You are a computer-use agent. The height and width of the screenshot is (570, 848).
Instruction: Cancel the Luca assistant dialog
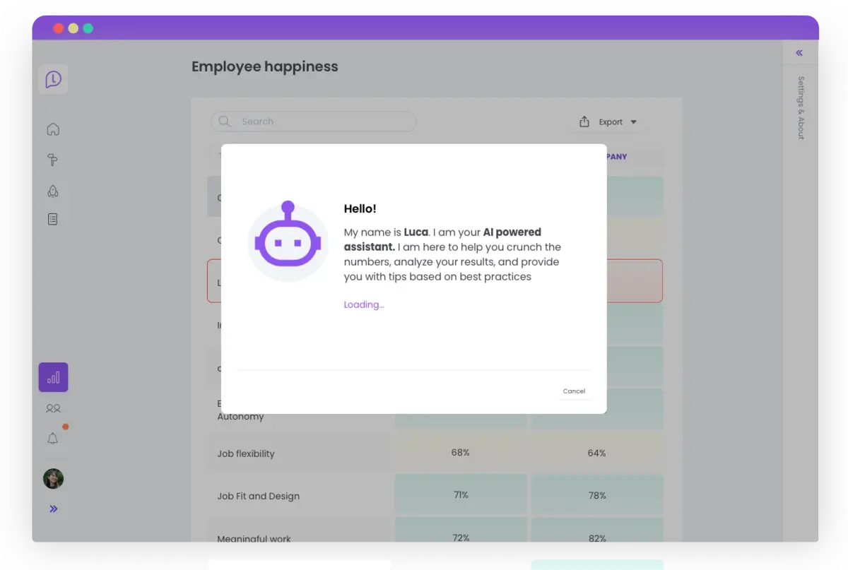pyautogui.click(x=574, y=391)
